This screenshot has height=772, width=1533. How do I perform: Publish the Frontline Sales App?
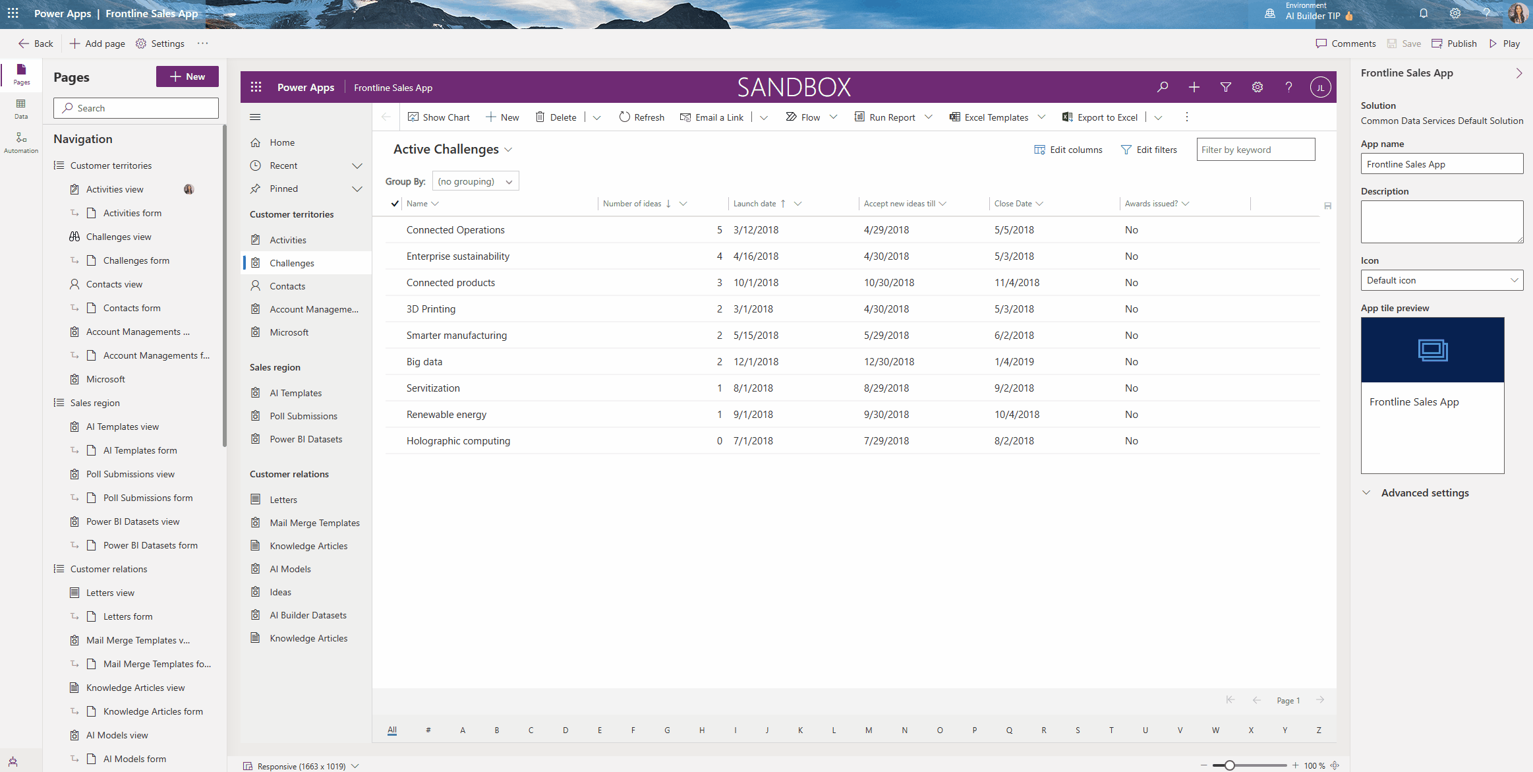pyautogui.click(x=1455, y=43)
